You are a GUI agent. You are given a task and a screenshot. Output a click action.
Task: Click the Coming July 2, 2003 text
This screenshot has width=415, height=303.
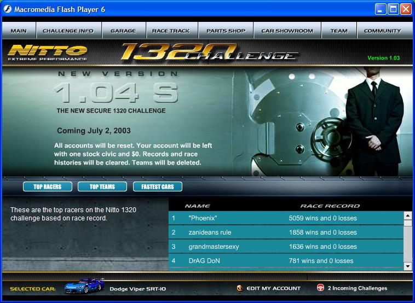(x=94, y=131)
